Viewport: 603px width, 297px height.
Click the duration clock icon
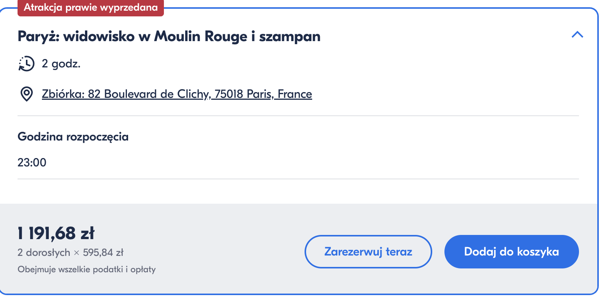(26, 64)
